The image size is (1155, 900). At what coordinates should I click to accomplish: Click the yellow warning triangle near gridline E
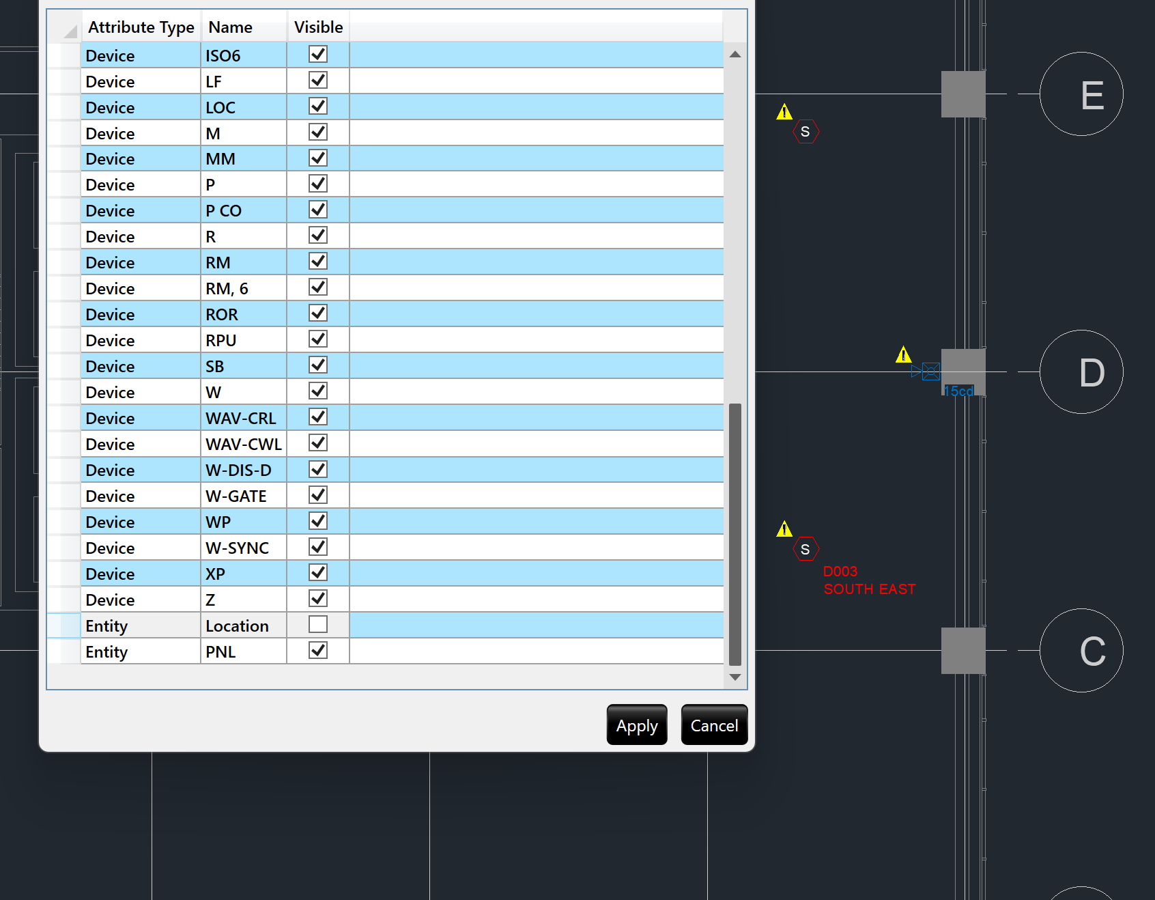pos(784,111)
